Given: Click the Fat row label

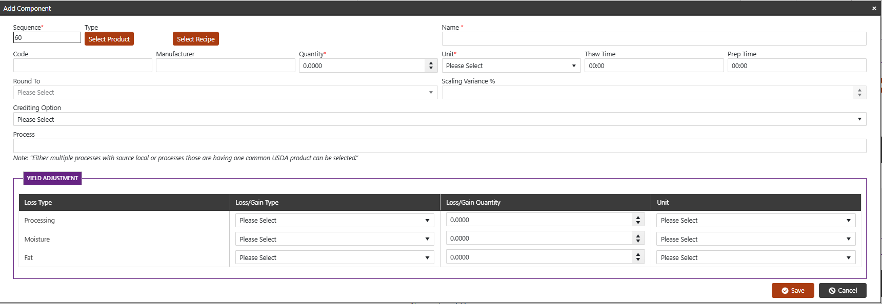Looking at the screenshot, I should tap(28, 257).
